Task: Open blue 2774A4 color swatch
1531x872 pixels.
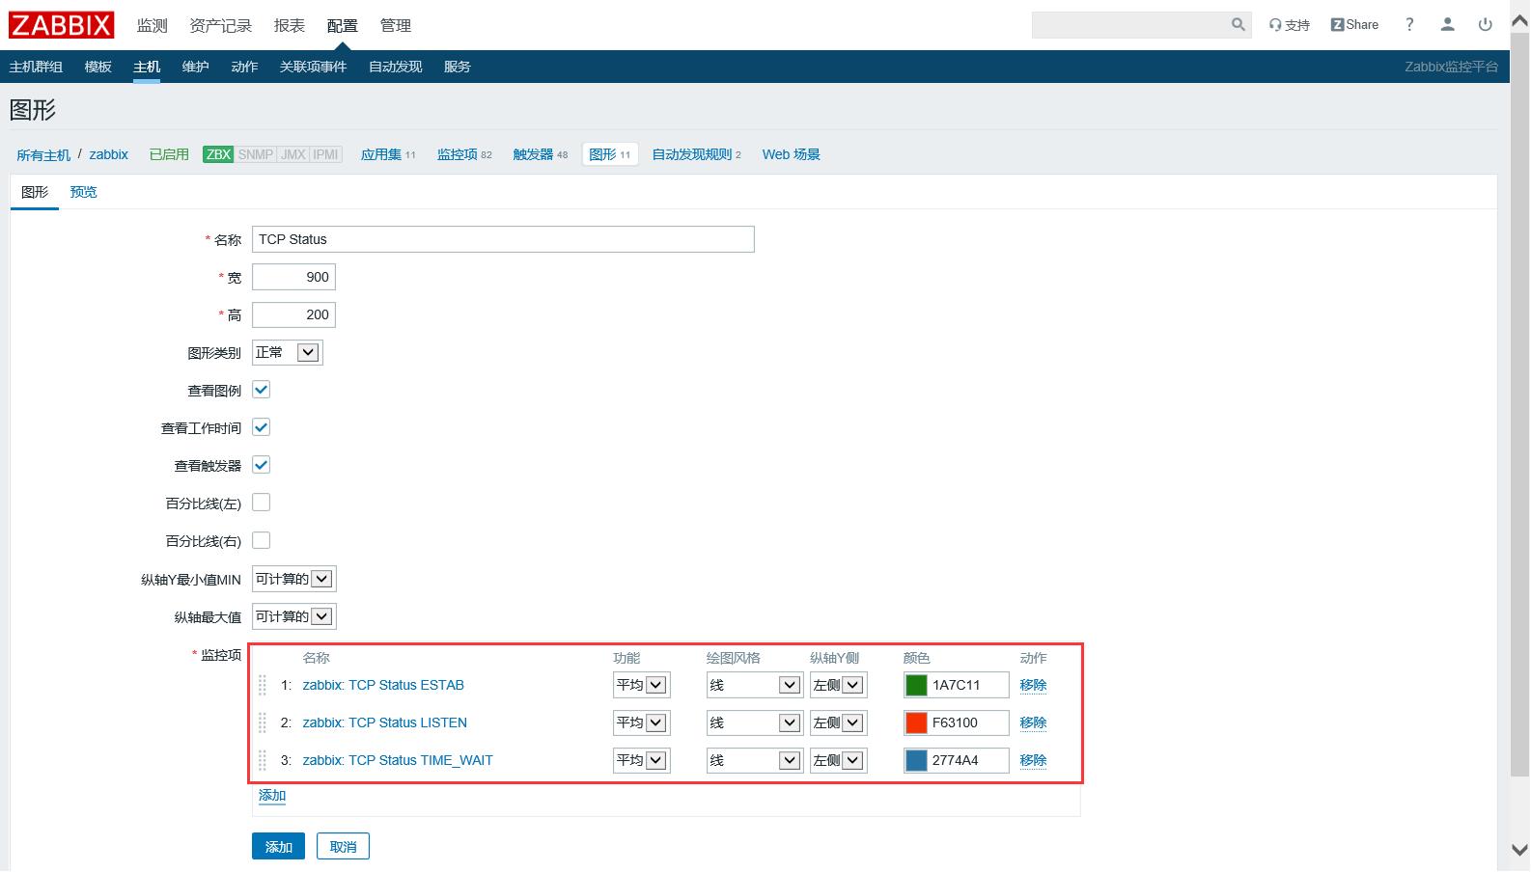Action: pyautogui.click(x=916, y=760)
